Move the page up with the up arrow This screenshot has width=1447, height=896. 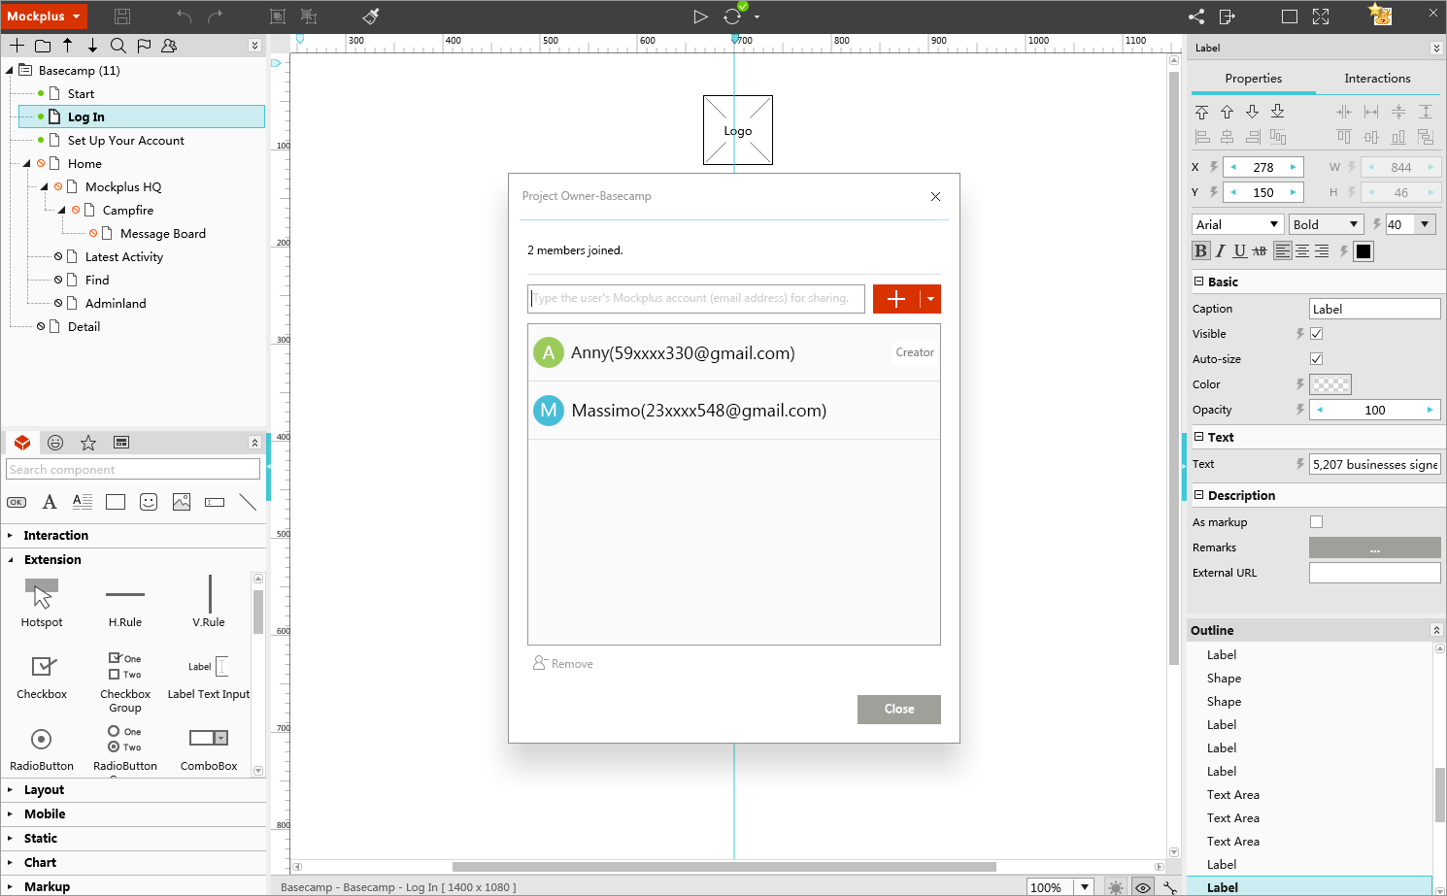(68, 46)
